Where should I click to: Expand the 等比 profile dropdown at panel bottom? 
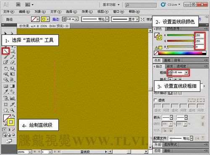point(192,138)
